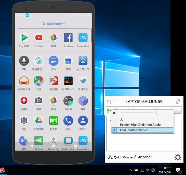Open ApowerMirror in the bottom row
The image size is (186, 175).
pos(83,141)
